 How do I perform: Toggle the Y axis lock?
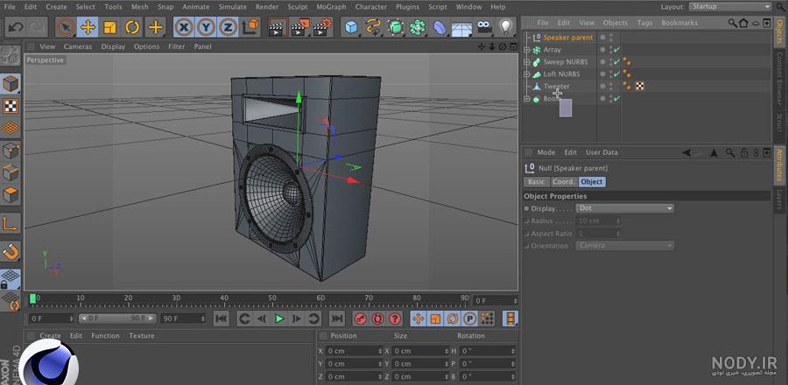206,27
